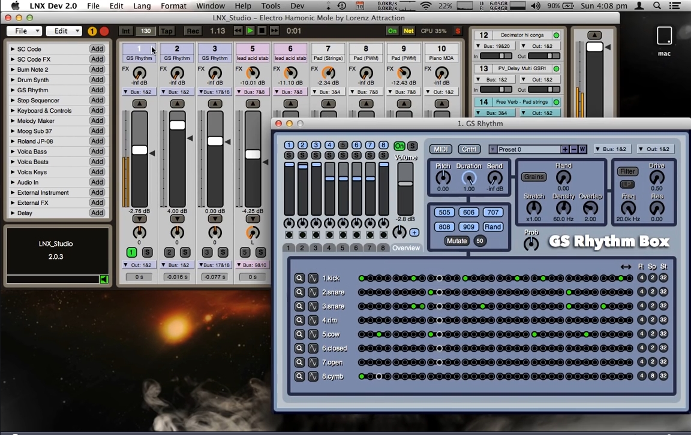Stop playback with the transport stop button
Image resolution: width=691 pixels, height=435 pixels.
(262, 31)
